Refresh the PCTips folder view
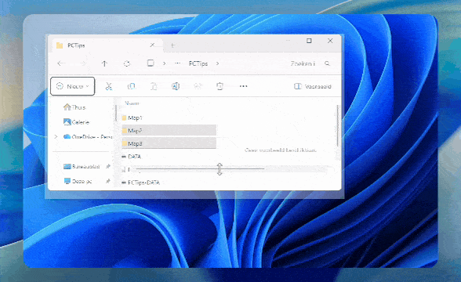 coord(127,63)
